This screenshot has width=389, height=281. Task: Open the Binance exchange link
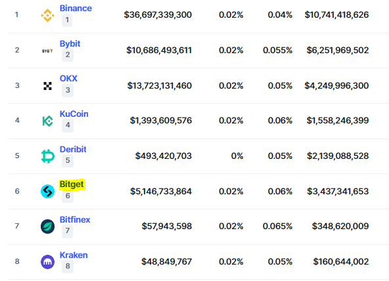click(76, 8)
